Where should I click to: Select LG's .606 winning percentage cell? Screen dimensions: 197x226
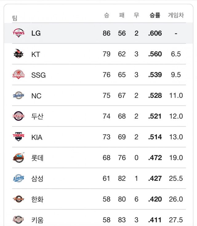click(x=155, y=33)
